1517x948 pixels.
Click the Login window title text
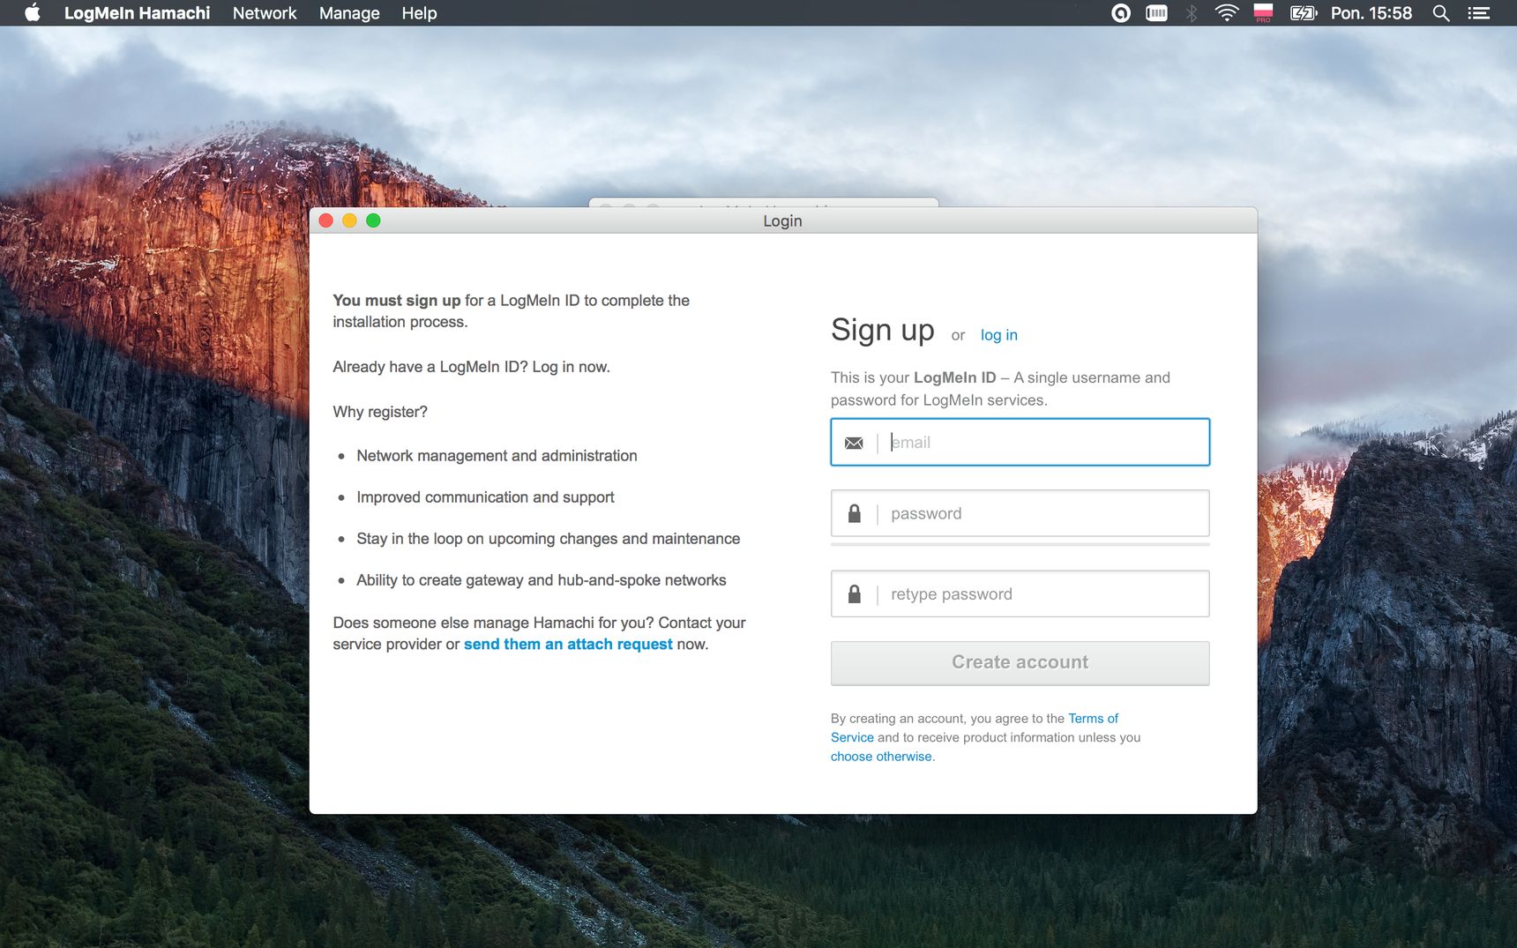pyautogui.click(x=782, y=220)
